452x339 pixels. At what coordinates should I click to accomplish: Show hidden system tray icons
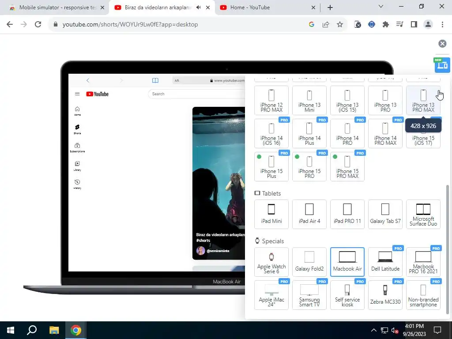pos(373,330)
